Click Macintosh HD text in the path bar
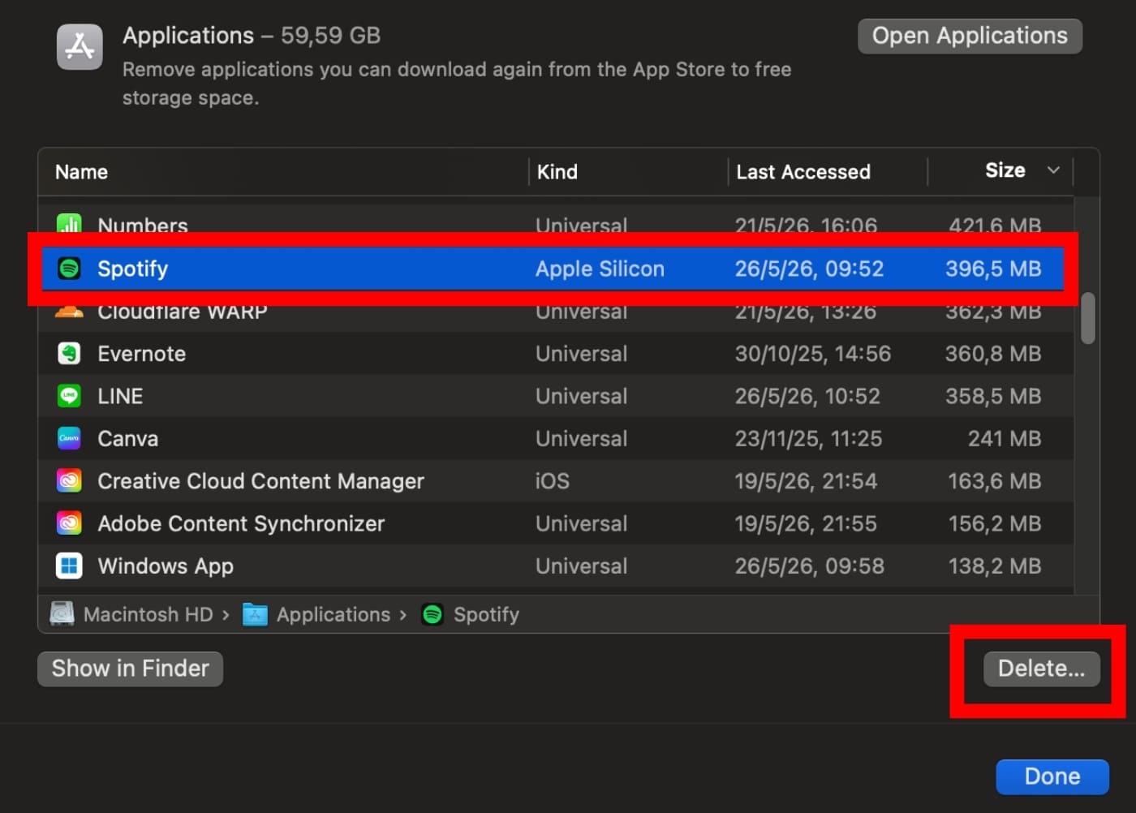Viewport: 1136px width, 813px height. click(148, 614)
